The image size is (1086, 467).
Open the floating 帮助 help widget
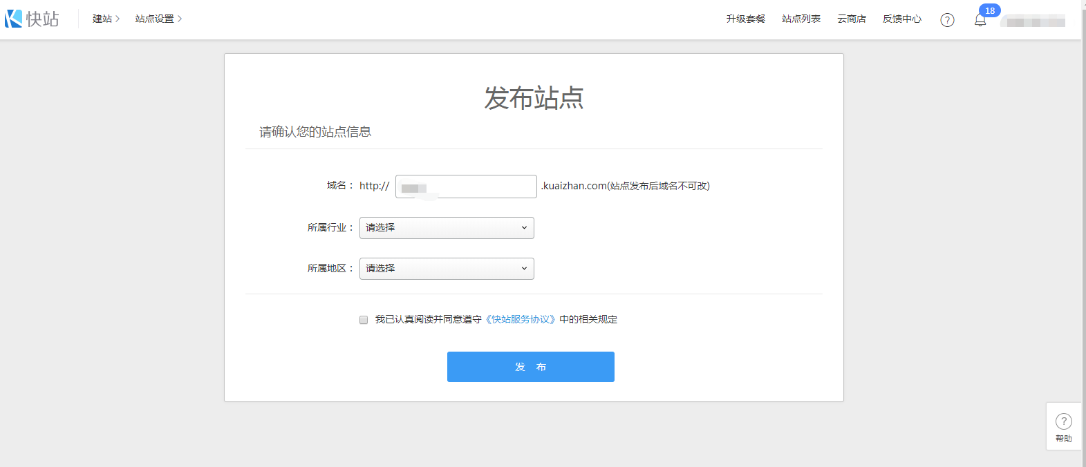[x=1063, y=426]
